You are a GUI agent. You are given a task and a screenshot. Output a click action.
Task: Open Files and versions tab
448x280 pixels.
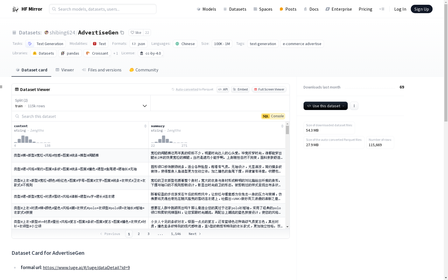coord(102,70)
